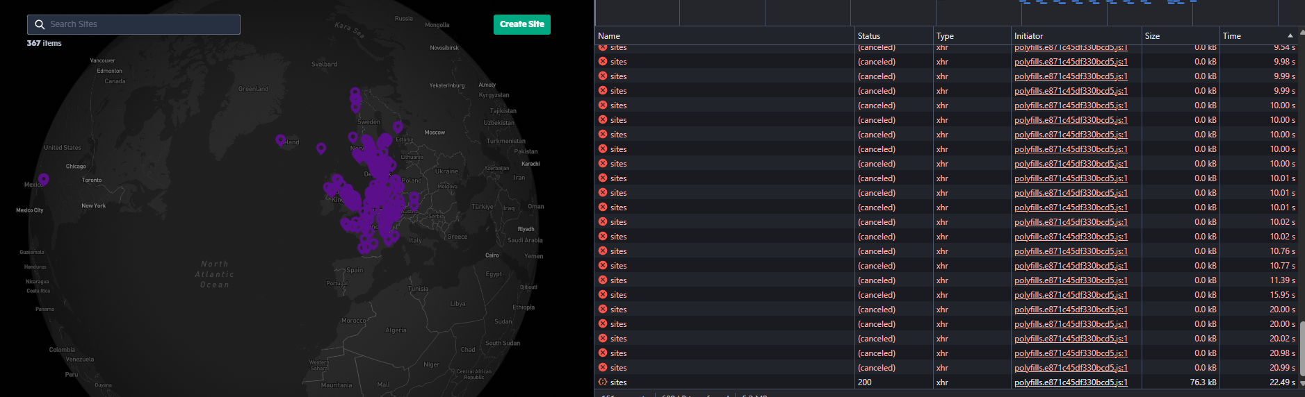The height and width of the screenshot is (397, 1305).
Task: Click the error icon on the 20.99 s row
Action: (x=603, y=368)
